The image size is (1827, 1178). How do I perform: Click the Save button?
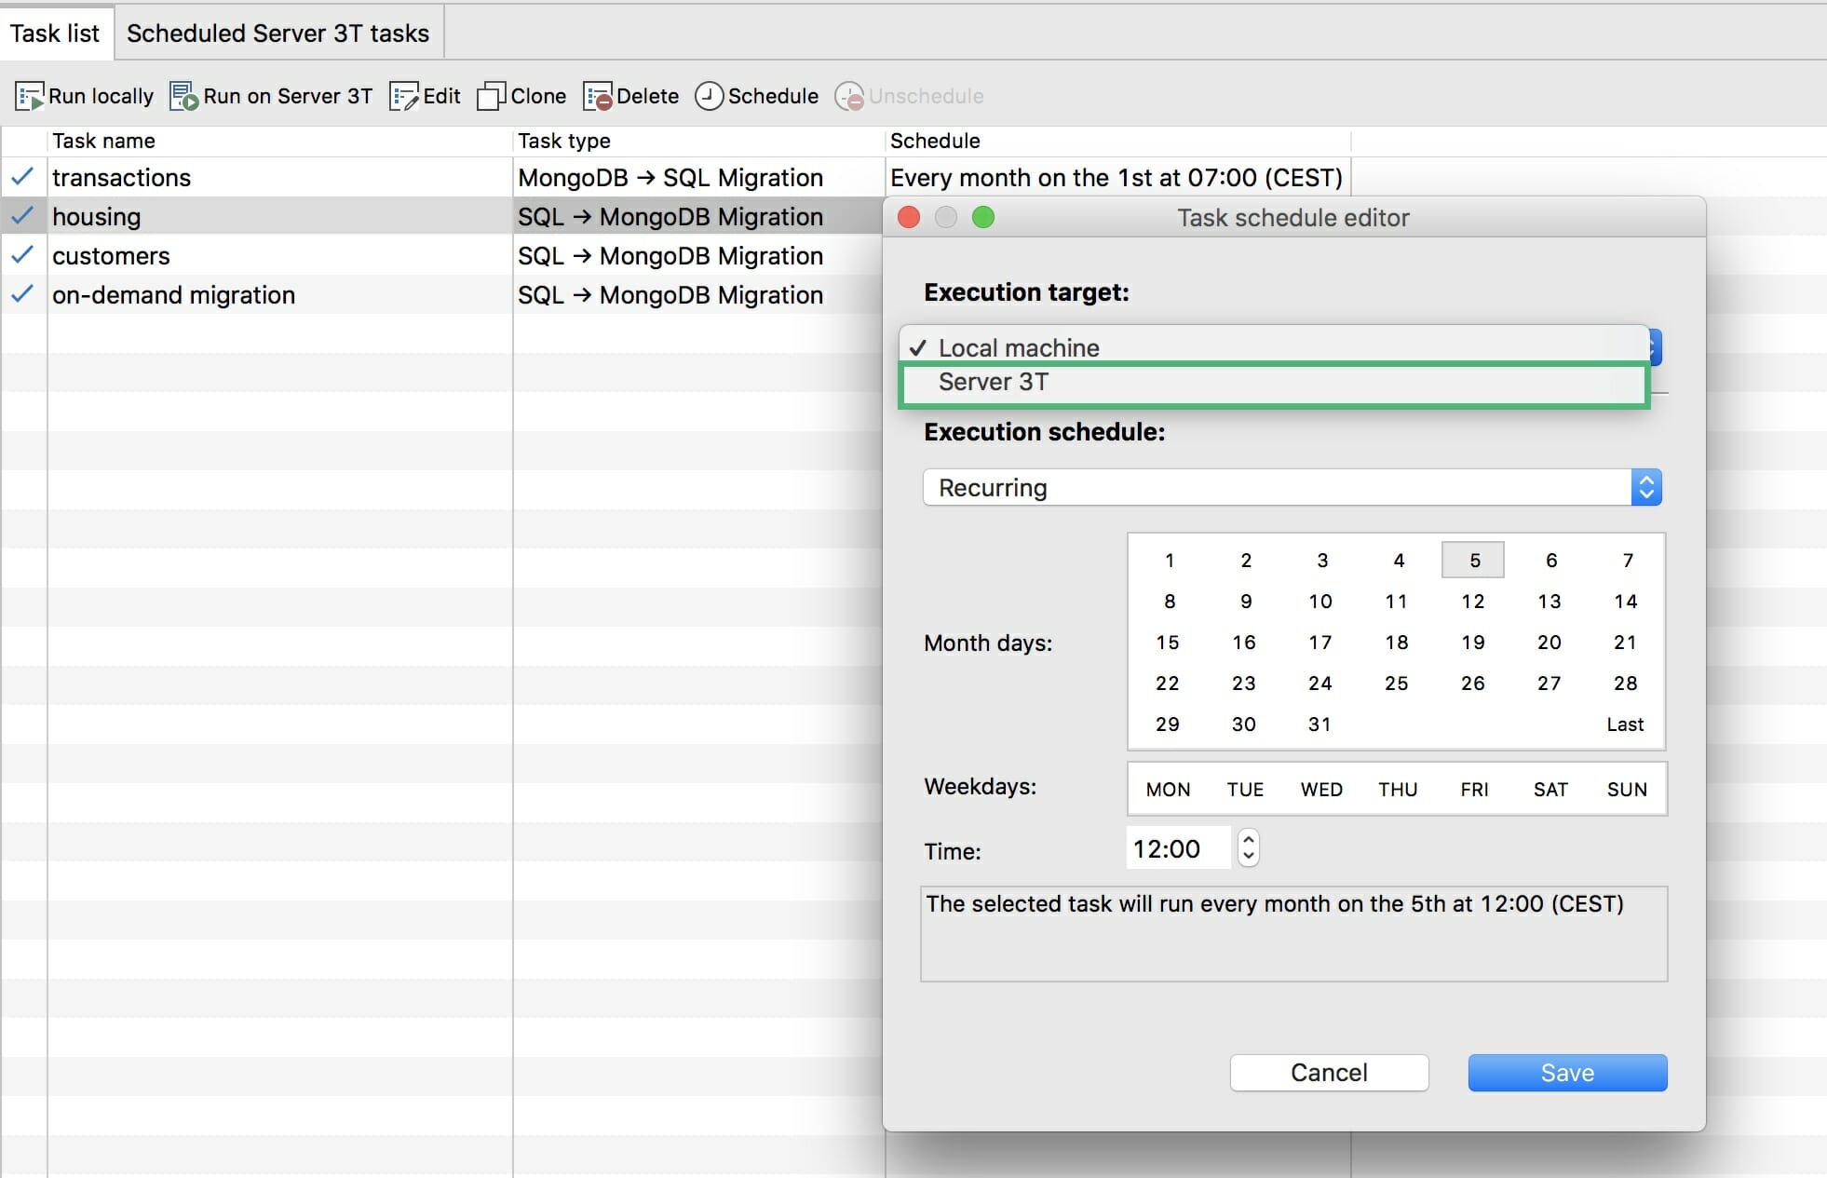click(1565, 1073)
